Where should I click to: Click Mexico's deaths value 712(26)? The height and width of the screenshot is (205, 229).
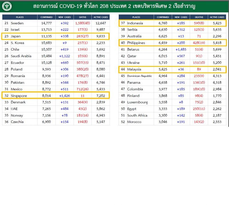[82, 89]
